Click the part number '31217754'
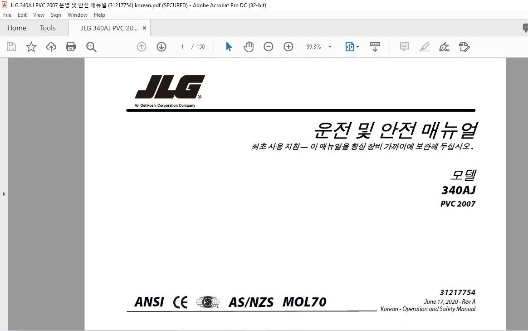The height and width of the screenshot is (331, 528). coord(458,292)
